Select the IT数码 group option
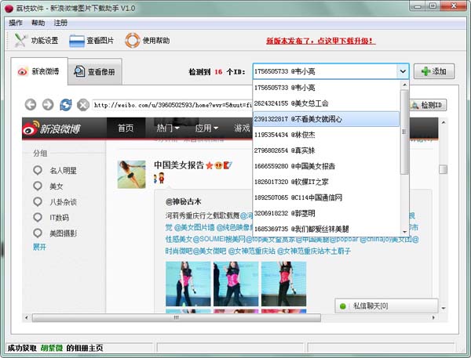The height and width of the screenshot is (358, 471). click(60, 217)
